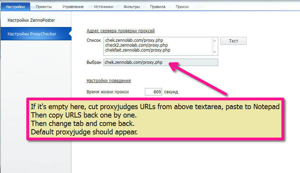
Task: Click chek.zennolab.com/proxy.php in the Список list
Action: click(134, 40)
